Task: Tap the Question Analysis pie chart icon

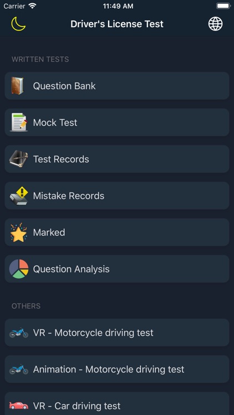Action: tap(18, 268)
